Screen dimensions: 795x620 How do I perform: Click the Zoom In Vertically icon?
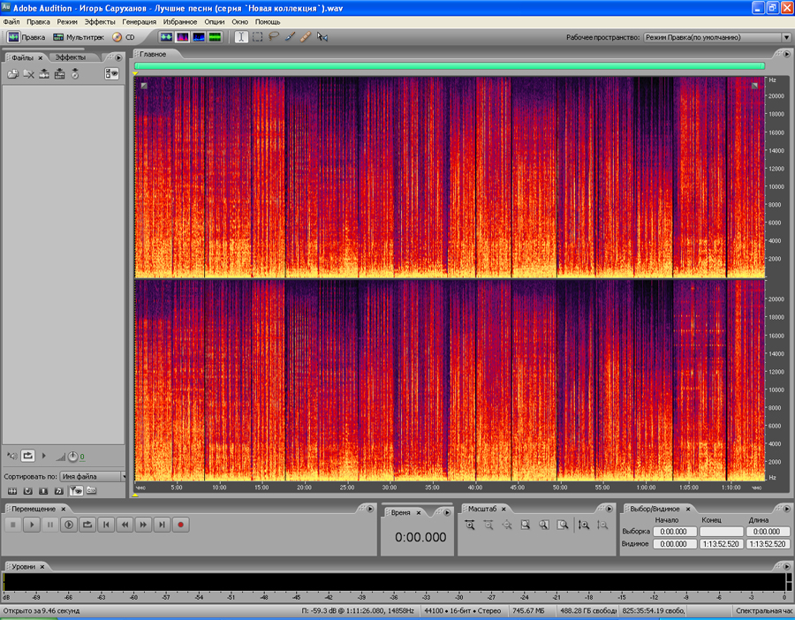tap(584, 525)
